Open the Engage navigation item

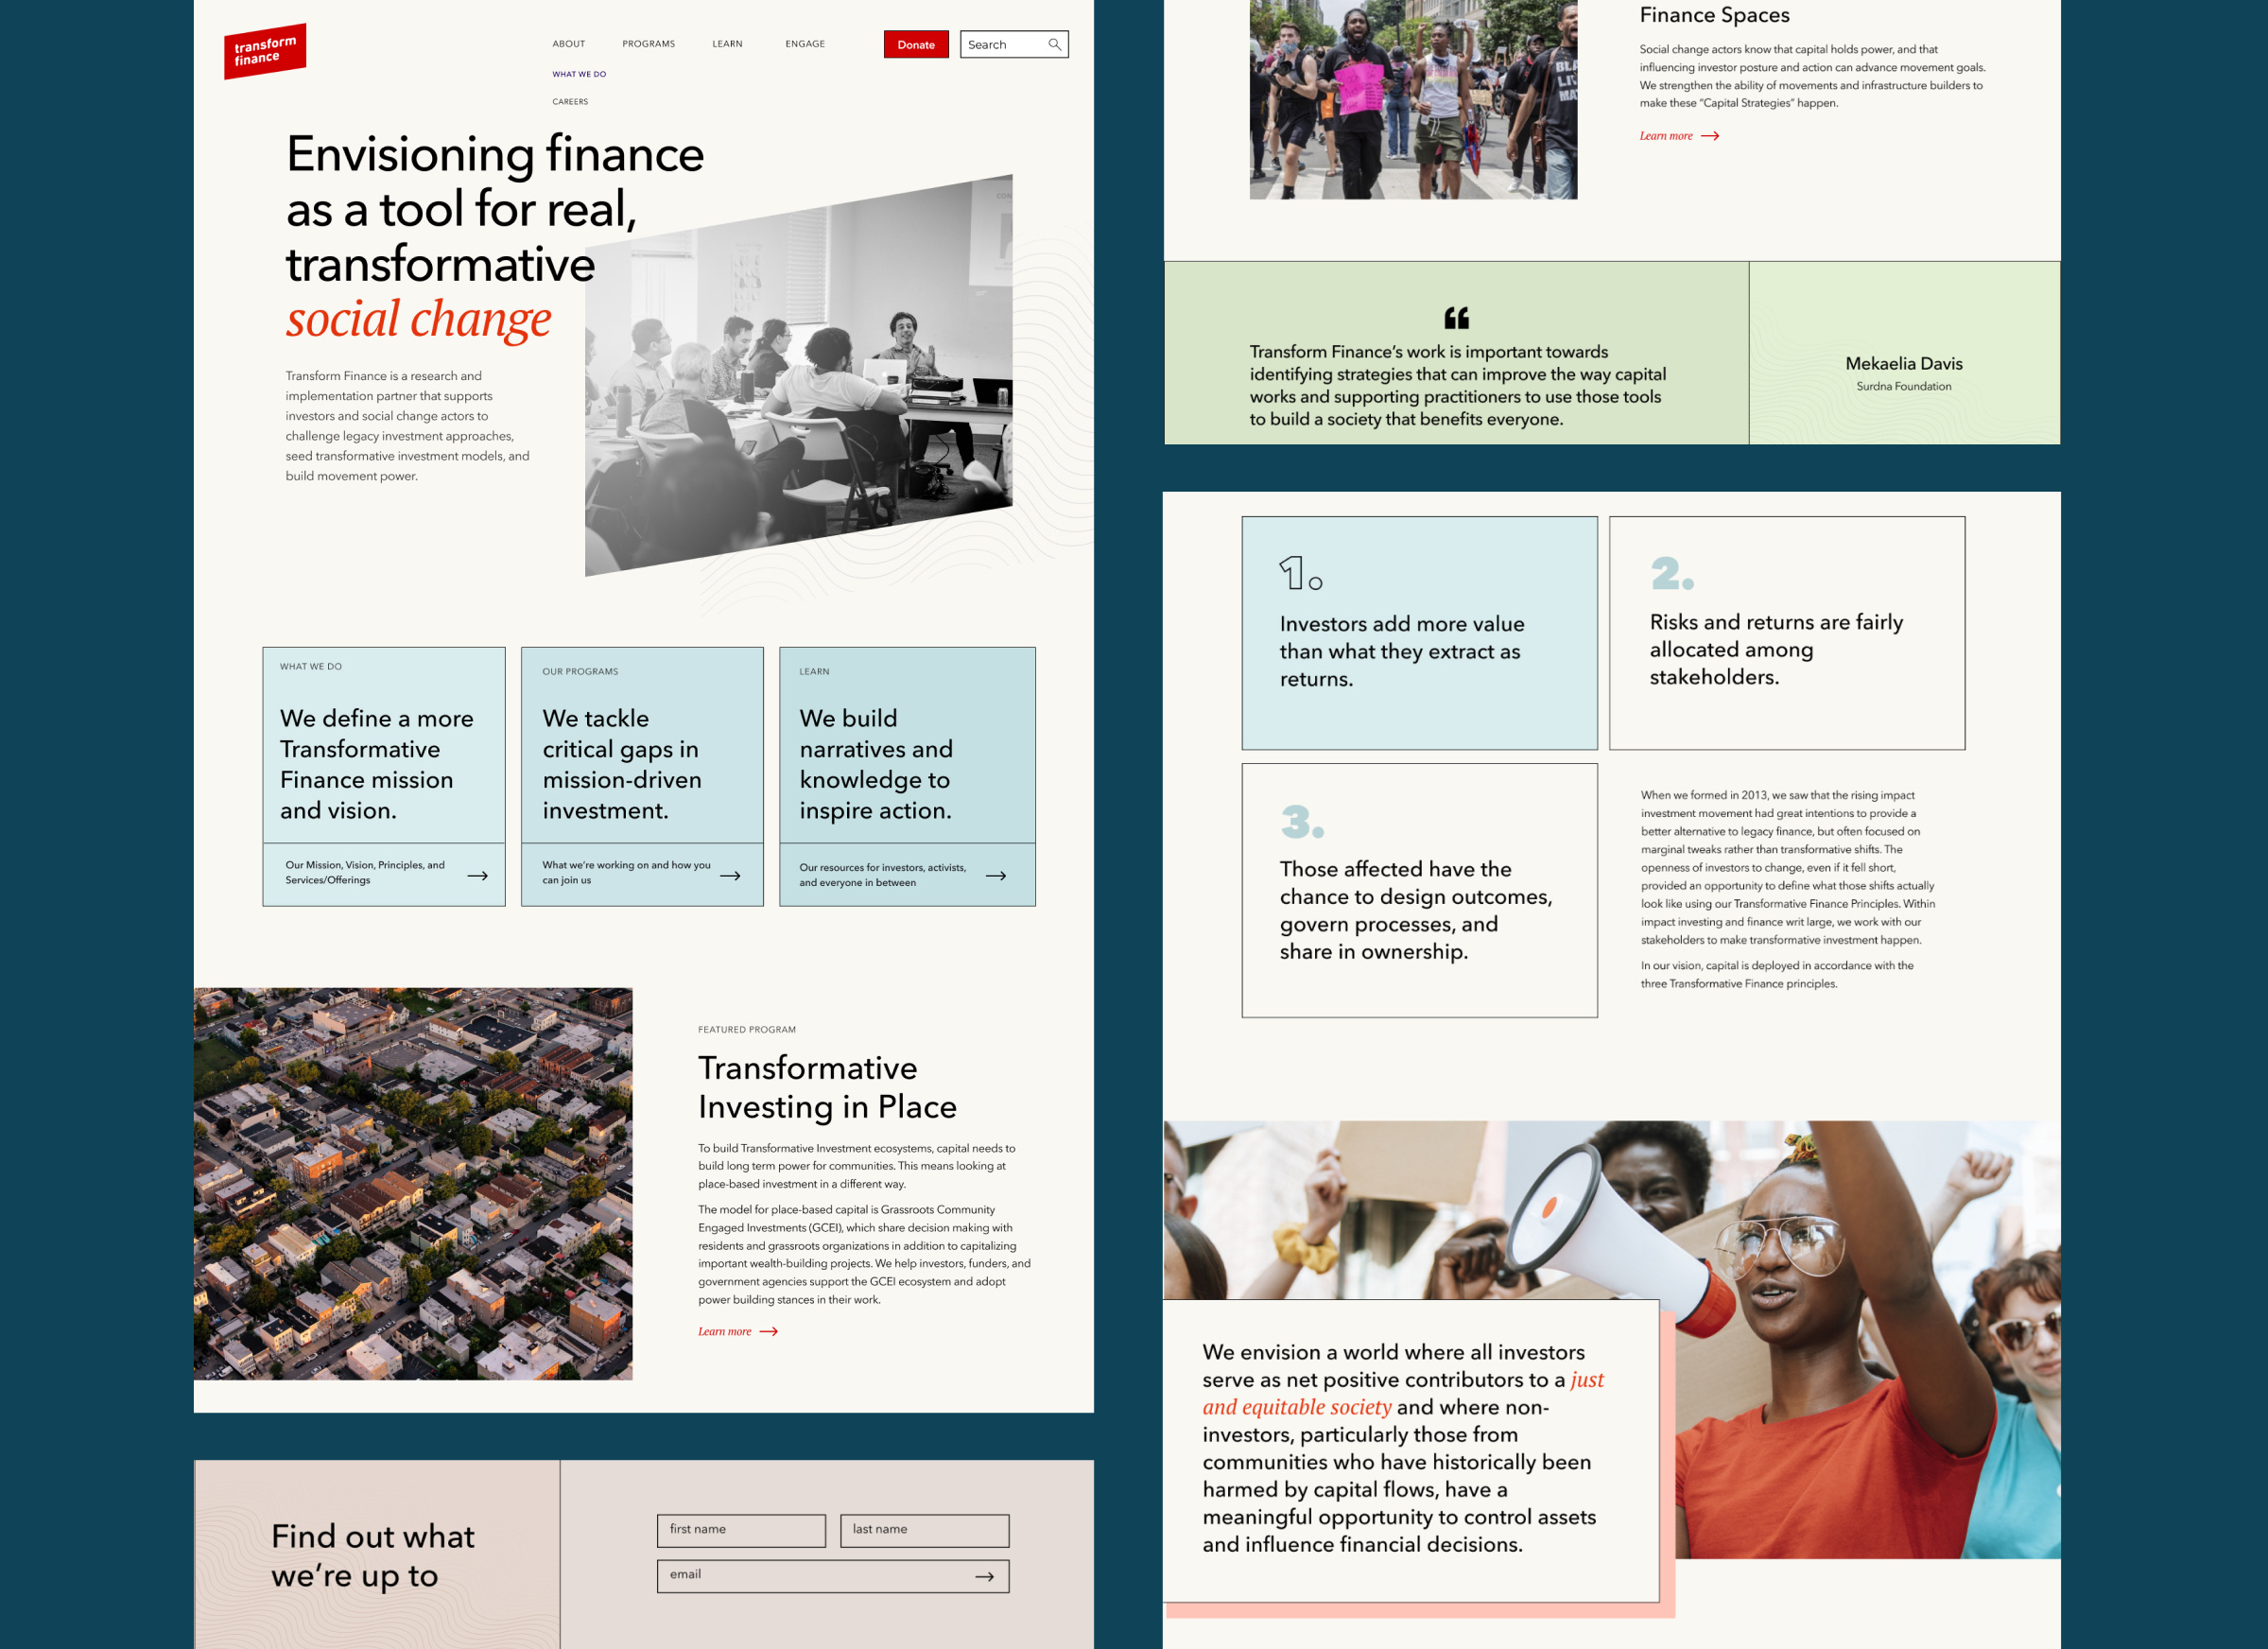804,44
